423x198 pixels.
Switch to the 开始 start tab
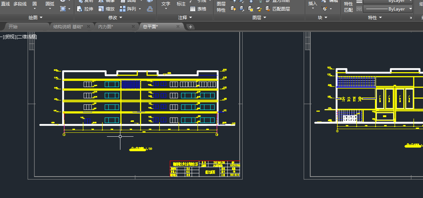[27, 26]
